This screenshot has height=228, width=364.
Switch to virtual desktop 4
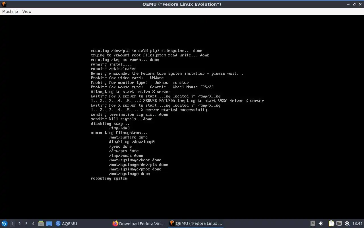click(33, 224)
